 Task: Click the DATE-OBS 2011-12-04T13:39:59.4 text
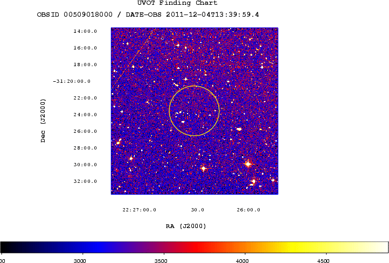(x=192, y=15)
